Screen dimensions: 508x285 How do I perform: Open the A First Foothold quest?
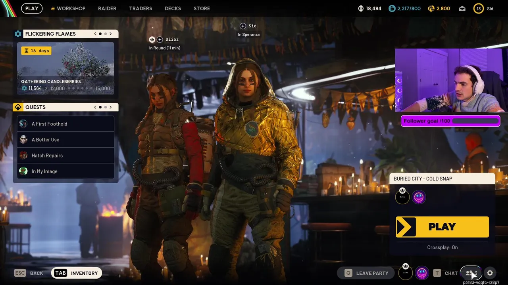coord(65,124)
